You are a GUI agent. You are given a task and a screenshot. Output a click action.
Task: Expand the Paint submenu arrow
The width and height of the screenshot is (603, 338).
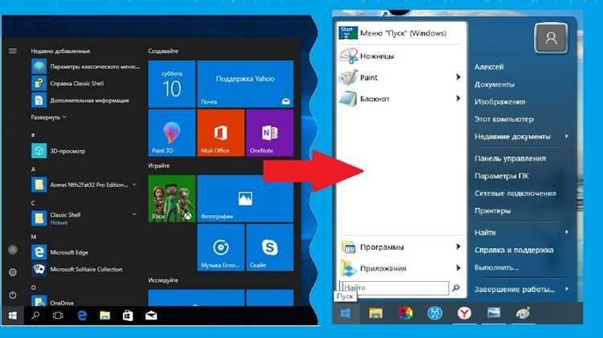pyautogui.click(x=458, y=77)
